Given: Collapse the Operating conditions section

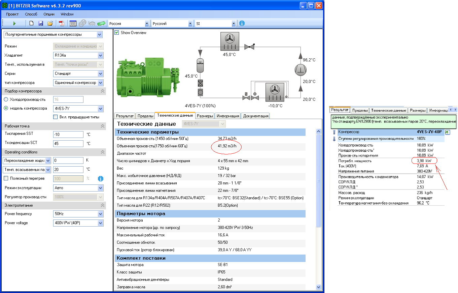Looking at the screenshot, I should [103, 152].
